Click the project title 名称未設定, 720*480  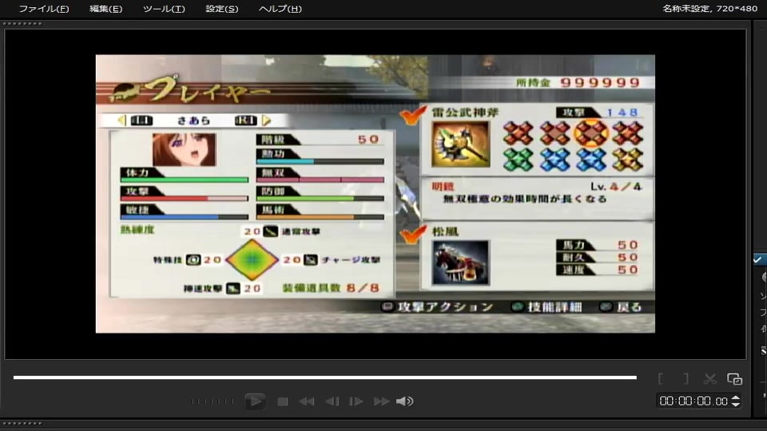[709, 8]
